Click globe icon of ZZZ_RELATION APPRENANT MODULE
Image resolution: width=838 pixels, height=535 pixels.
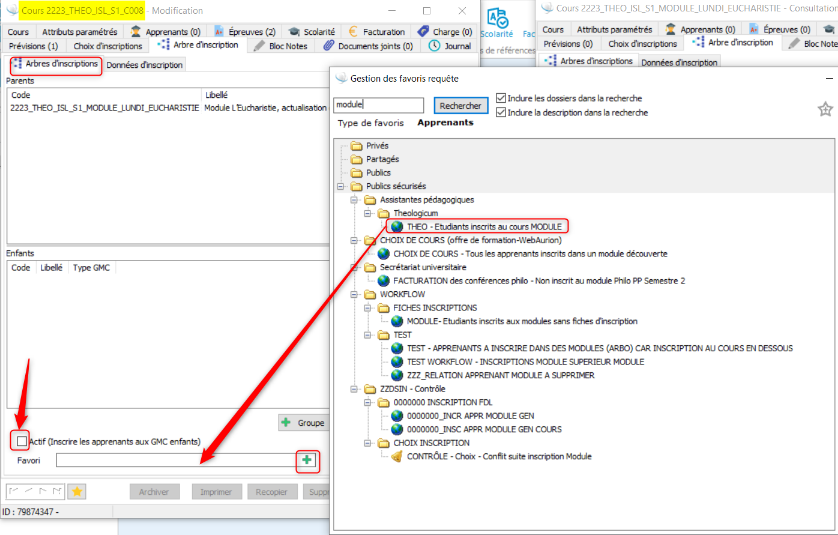(x=397, y=375)
